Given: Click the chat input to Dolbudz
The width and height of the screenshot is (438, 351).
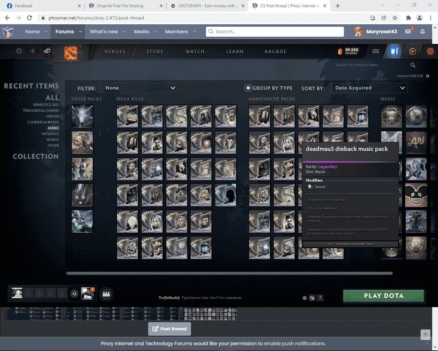Looking at the screenshot, I should tap(212, 298).
